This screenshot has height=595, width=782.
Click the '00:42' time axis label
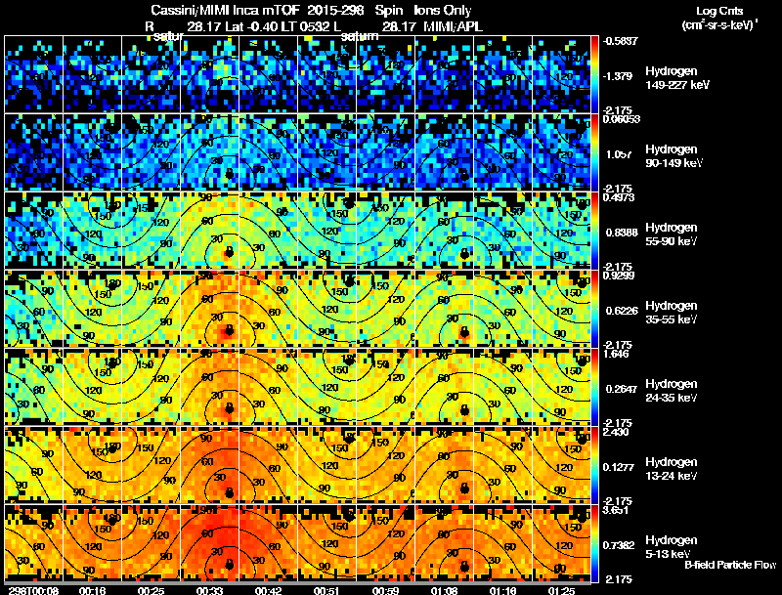coord(269,590)
